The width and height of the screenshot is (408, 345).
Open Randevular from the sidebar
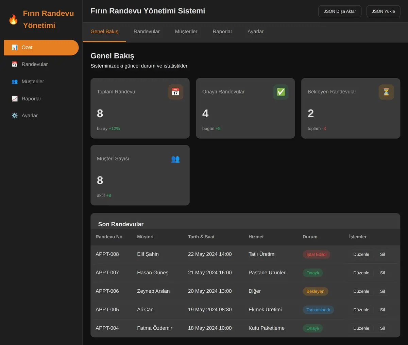pos(41,65)
